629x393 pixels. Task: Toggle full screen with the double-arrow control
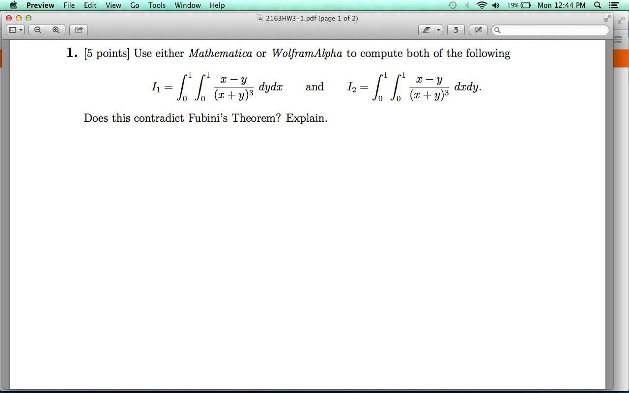tap(607, 18)
